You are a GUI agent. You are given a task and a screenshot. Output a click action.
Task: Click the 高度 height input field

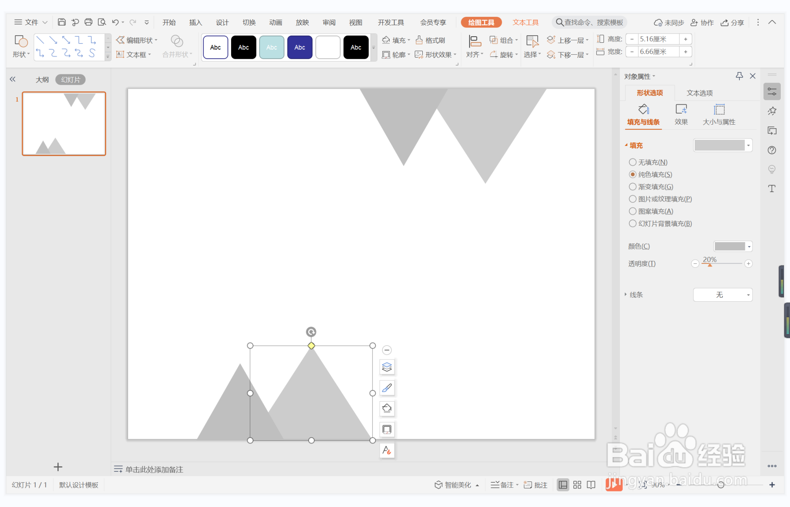tap(657, 39)
